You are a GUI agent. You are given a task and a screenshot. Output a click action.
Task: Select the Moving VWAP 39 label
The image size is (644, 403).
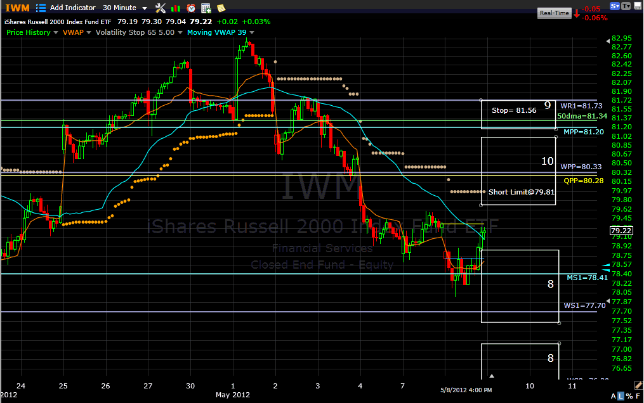[217, 32]
